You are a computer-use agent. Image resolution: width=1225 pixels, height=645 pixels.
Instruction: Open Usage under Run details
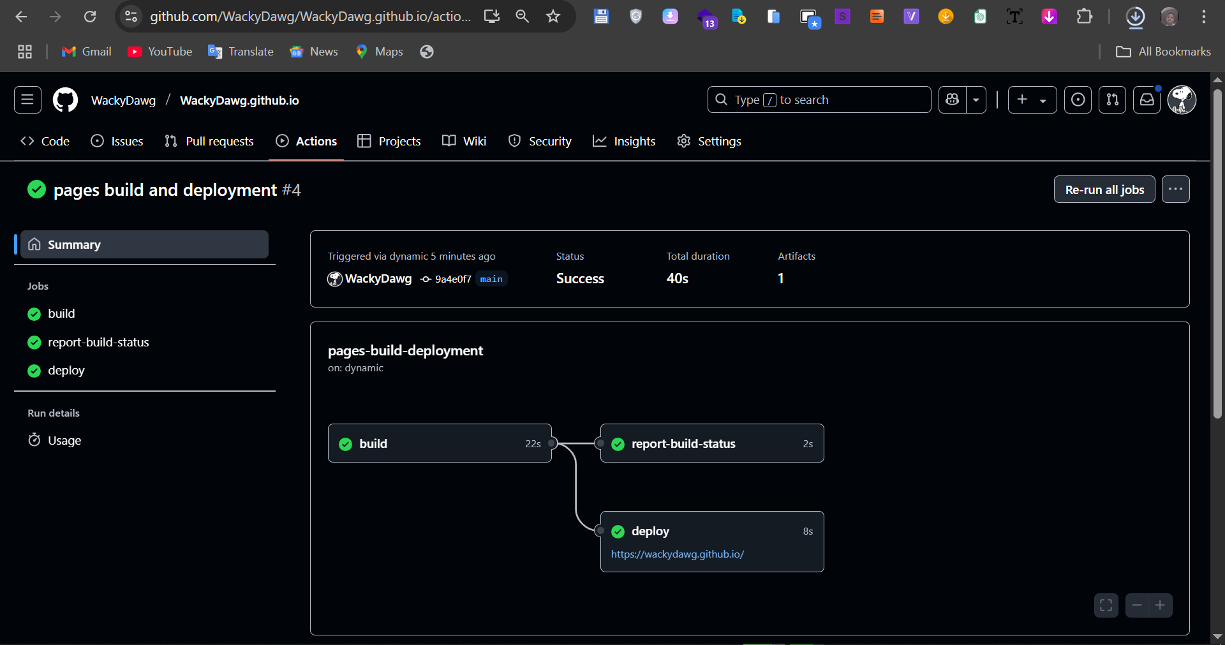tap(55, 440)
